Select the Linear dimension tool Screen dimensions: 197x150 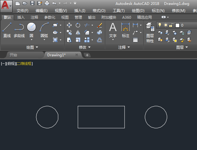pyautogui.click(x=135, y=25)
